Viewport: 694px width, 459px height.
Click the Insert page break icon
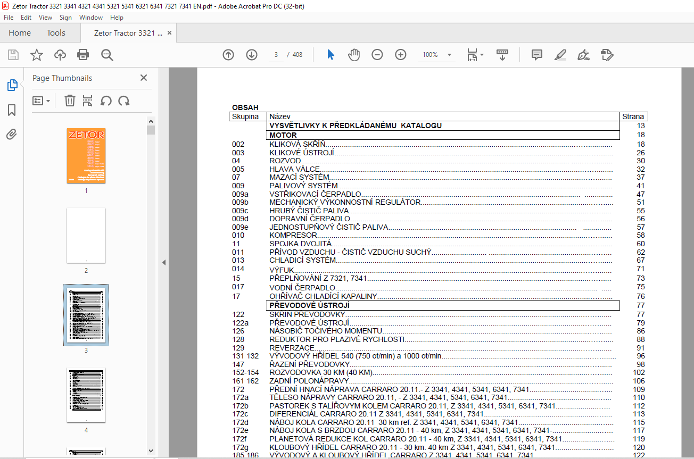[x=88, y=101]
